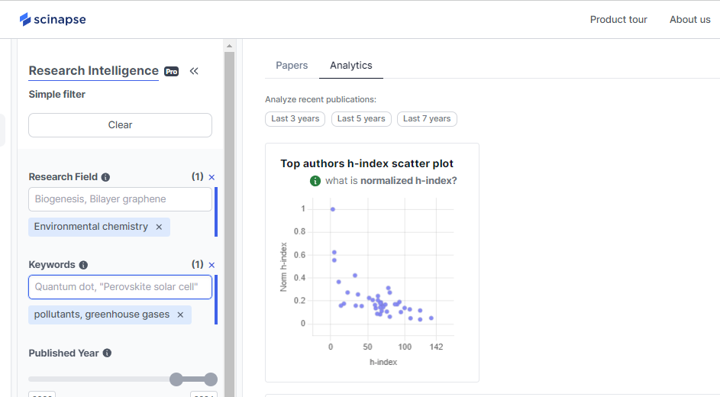Image resolution: width=720 pixels, height=397 pixels.
Task: Click the Research Intelligence heading
Action: tap(94, 71)
